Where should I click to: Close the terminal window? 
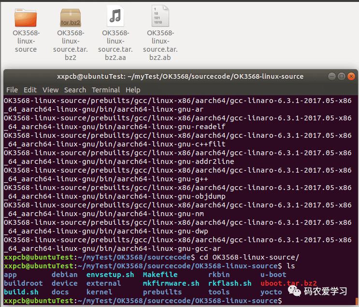[351, 76]
